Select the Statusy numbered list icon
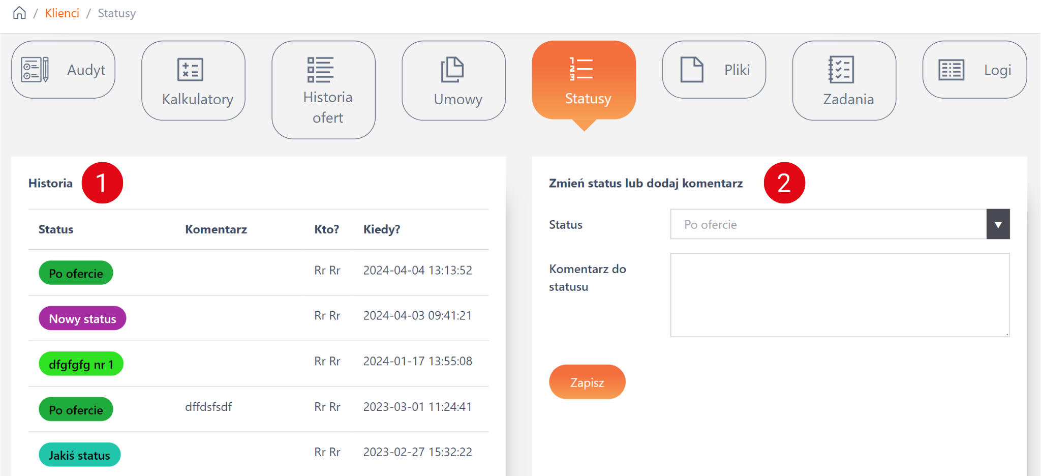 pyautogui.click(x=581, y=69)
